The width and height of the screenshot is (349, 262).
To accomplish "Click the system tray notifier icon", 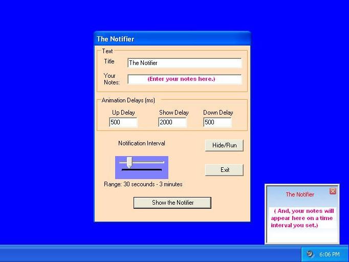I will (310, 254).
